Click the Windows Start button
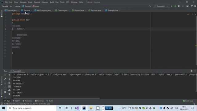Screen dimensions: 197x111 click(3, 108)
